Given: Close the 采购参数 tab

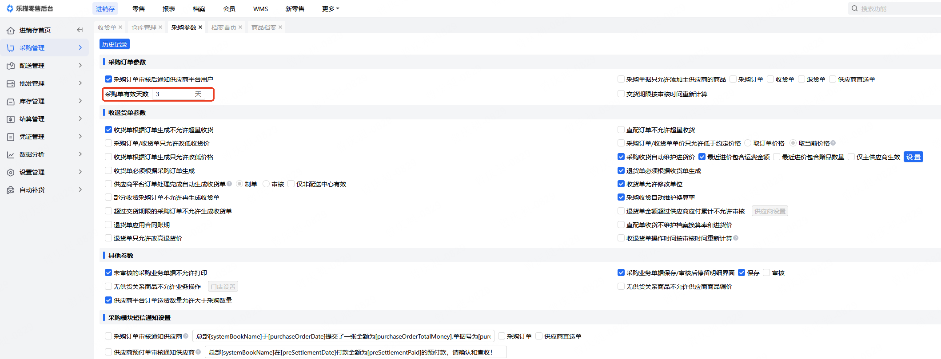Looking at the screenshot, I should coord(200,27).
